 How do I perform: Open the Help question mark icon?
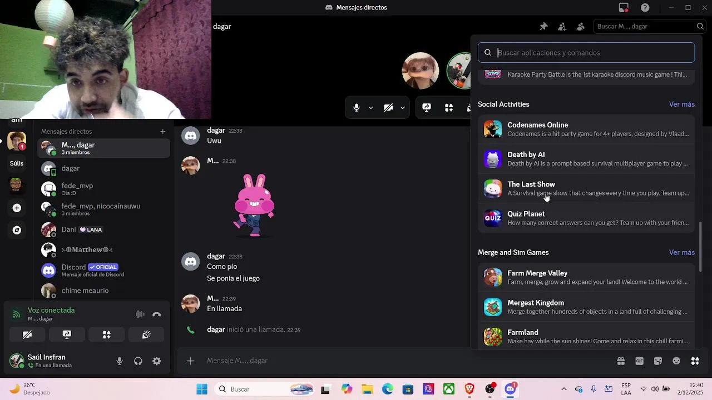645,8
